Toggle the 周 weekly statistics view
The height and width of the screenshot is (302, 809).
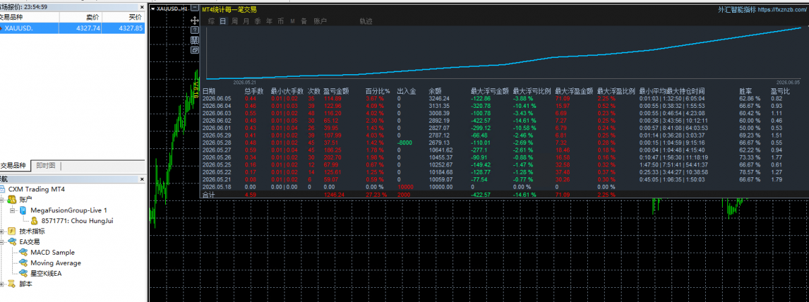coord(235,21)
